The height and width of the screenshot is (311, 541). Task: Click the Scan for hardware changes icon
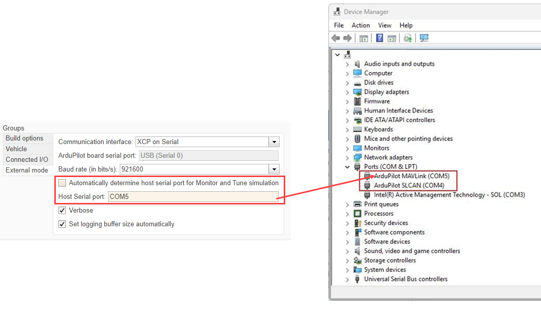click(424, 38)
